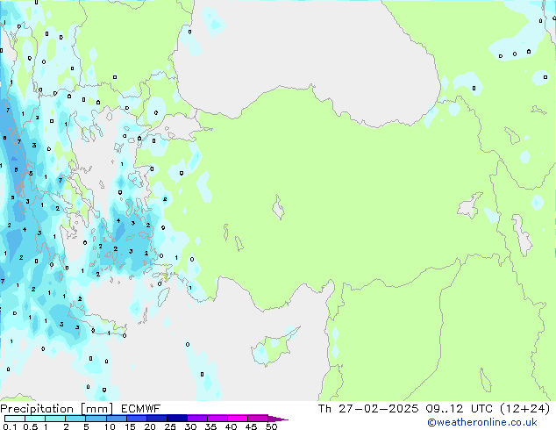Click the '10' legend scale label
The image size is (556, 430).
(x=110, y=426)
